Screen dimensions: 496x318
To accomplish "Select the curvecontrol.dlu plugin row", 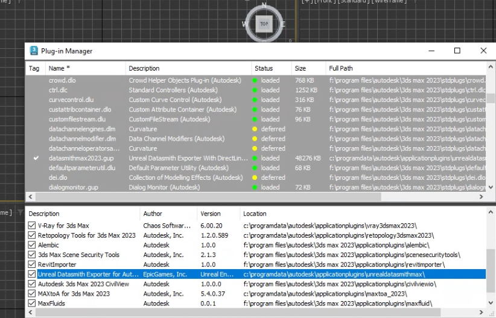I will click(x=256, y=100).
